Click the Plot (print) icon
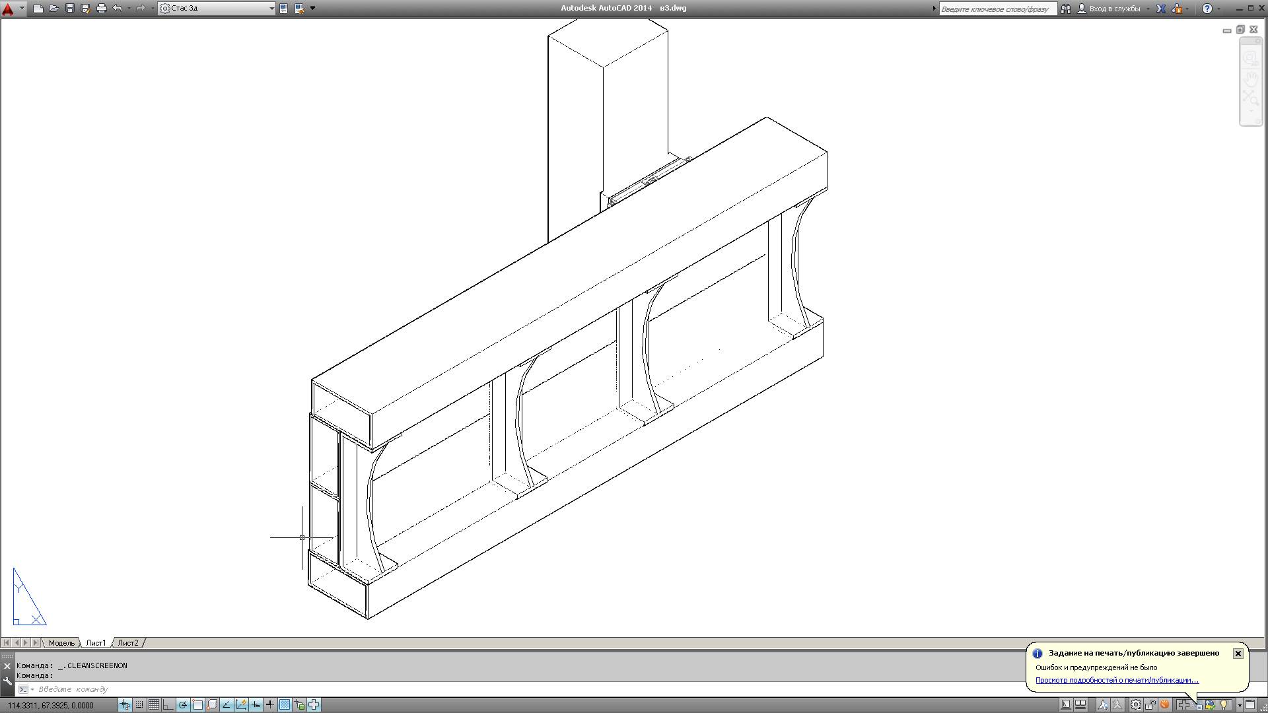 (x=101, y=9)
